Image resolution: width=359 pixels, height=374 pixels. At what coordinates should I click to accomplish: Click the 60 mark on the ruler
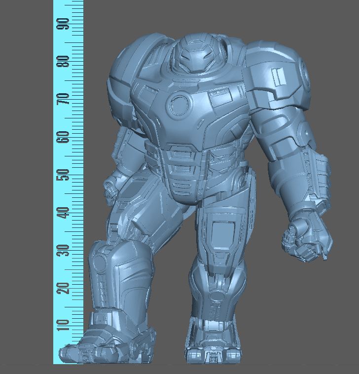(63, 137)
